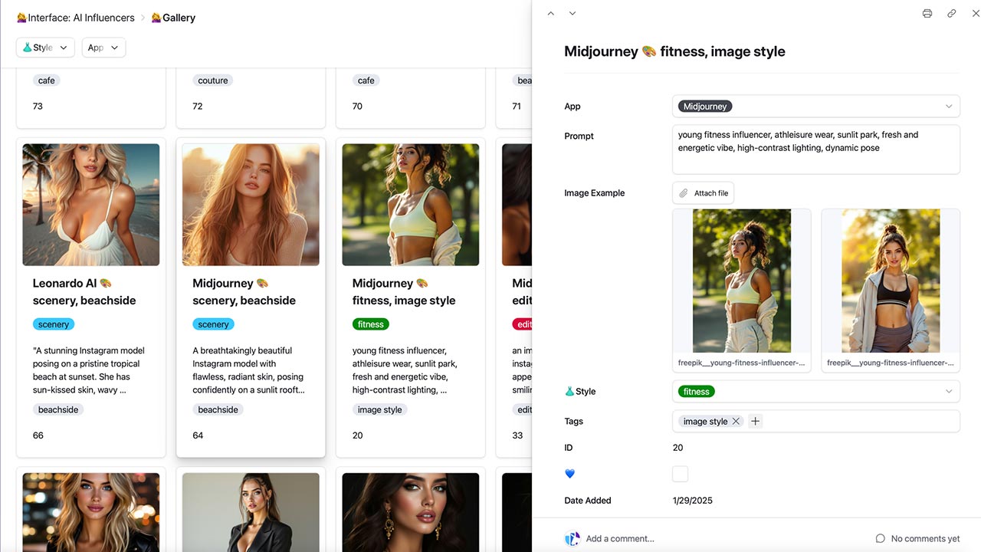Add a new tag with plus icon
Image resolution: width=981 pixels, height=552 pixels.
[755, 421]
